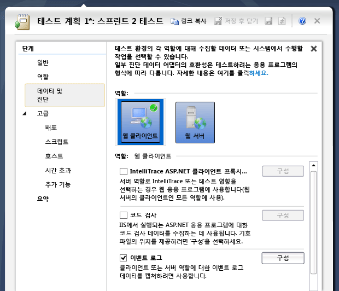Click 구성 button for IntelliTrace proxy
Screen dimensions: 339x291
point(283,171)
